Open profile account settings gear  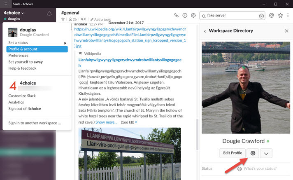tap(253, 153)
